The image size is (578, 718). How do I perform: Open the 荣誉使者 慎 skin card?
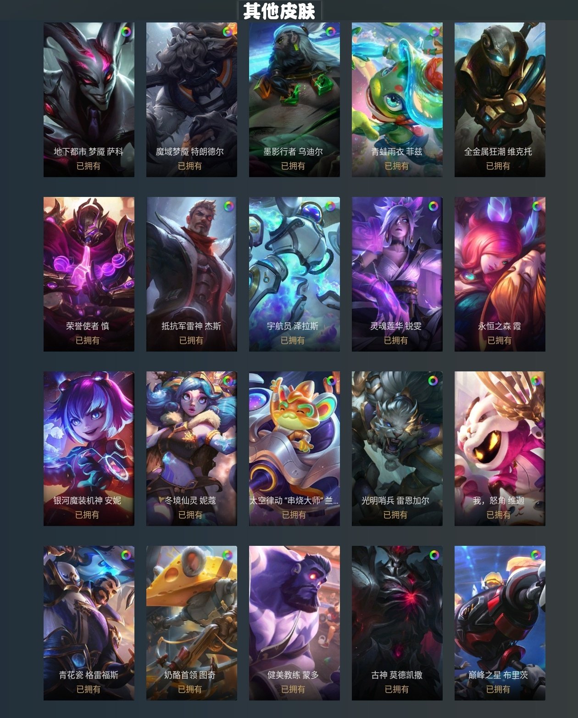click(89, 274)
